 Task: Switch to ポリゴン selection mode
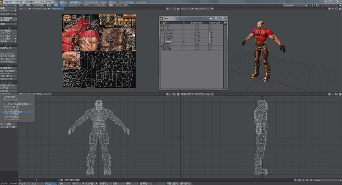coord(51,184)
